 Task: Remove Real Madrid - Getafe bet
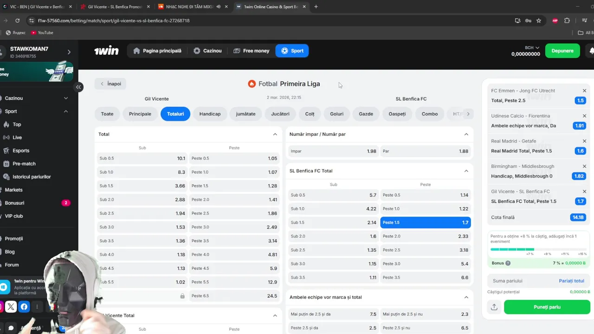(584, 141)
